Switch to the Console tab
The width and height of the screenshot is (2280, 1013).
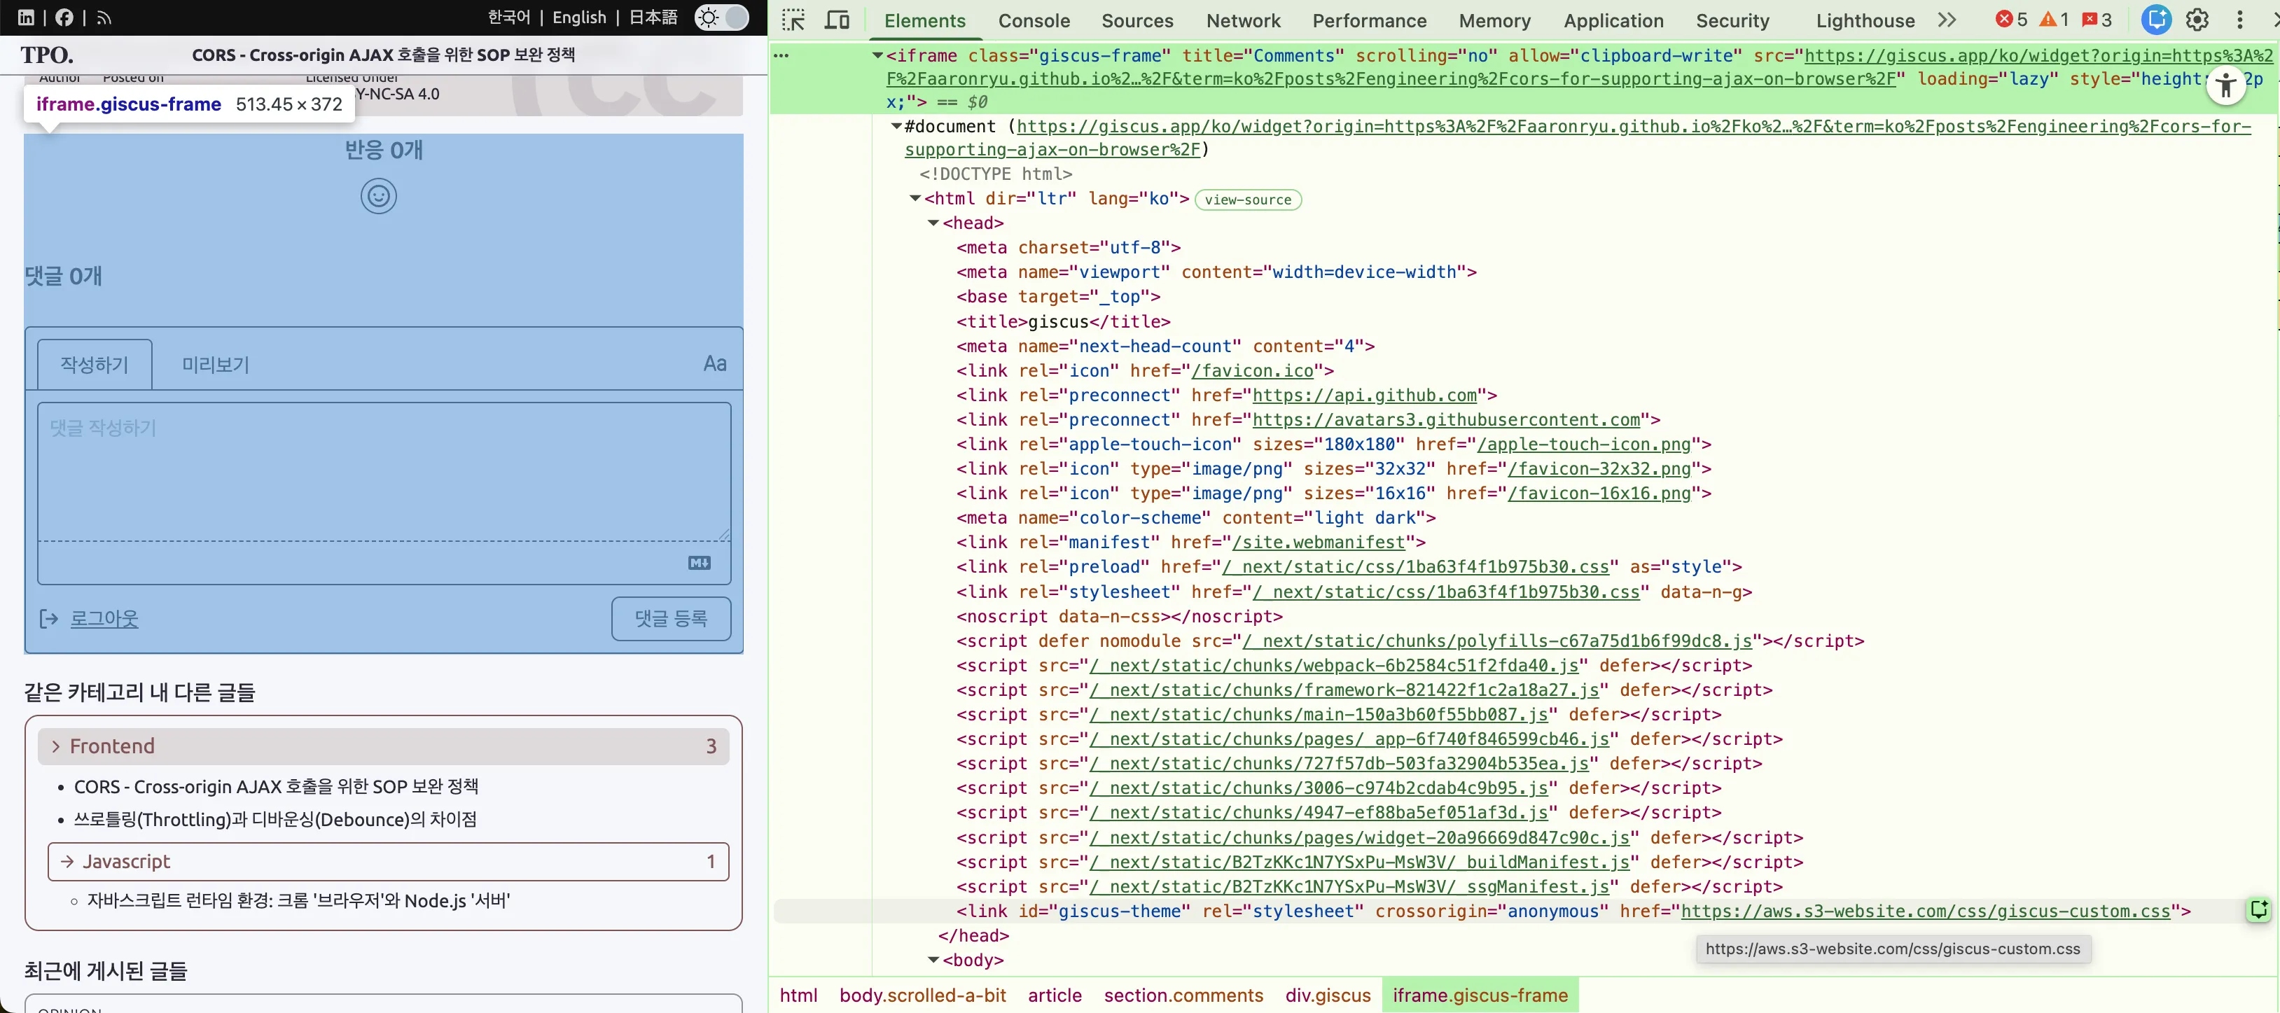pos(1034,20)
